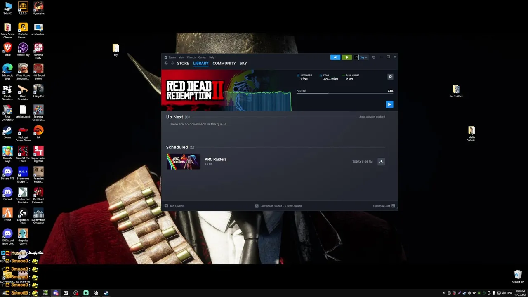Select the EA desktop icon

pos(38,132)
